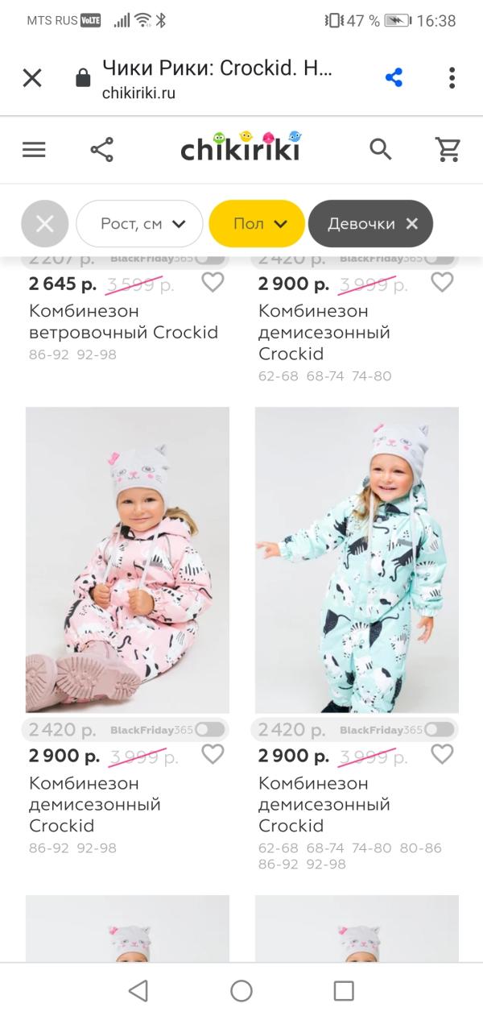
Task: Add pink Crockid overall to favorites
Action: [x=213, y=754]
